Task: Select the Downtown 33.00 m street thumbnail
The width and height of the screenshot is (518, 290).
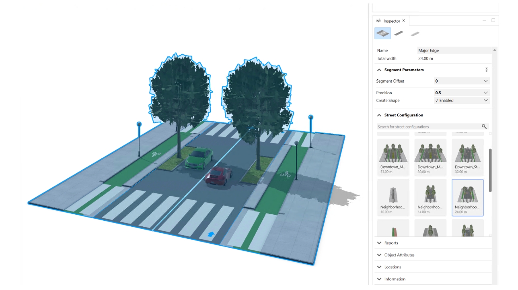Action: (393, 157)
